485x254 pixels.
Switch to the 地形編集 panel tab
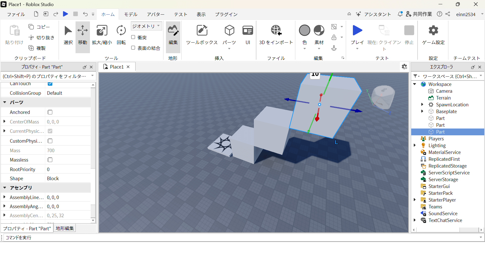click(x=65, y=228)
